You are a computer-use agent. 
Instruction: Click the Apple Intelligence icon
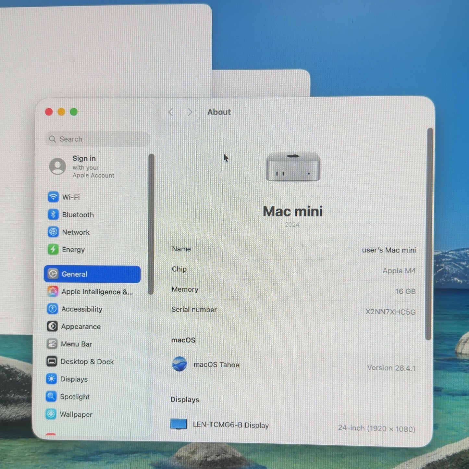pos(53,291)
